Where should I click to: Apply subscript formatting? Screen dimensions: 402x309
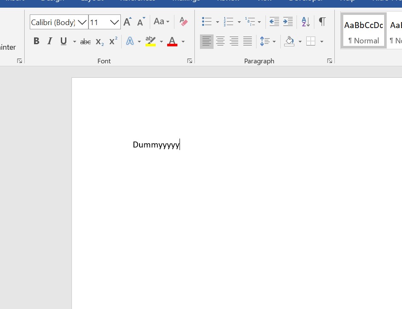coord(100,41)
